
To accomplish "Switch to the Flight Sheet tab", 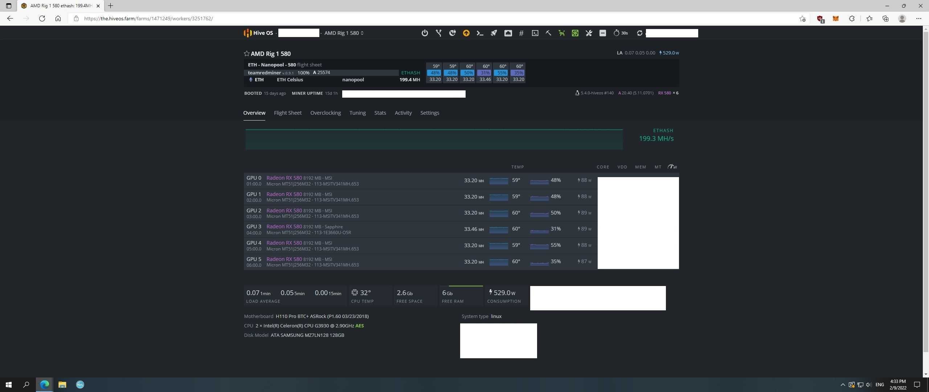I will [287, 113].
